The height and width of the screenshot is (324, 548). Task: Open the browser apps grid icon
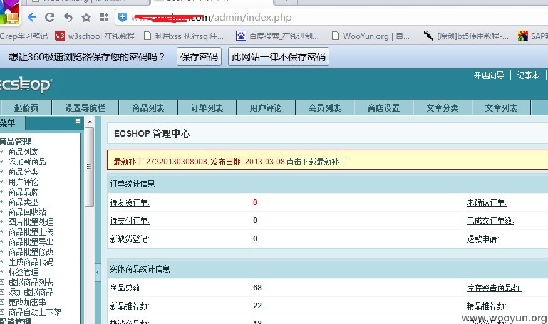pyautogui.click(x=104, y=17)
